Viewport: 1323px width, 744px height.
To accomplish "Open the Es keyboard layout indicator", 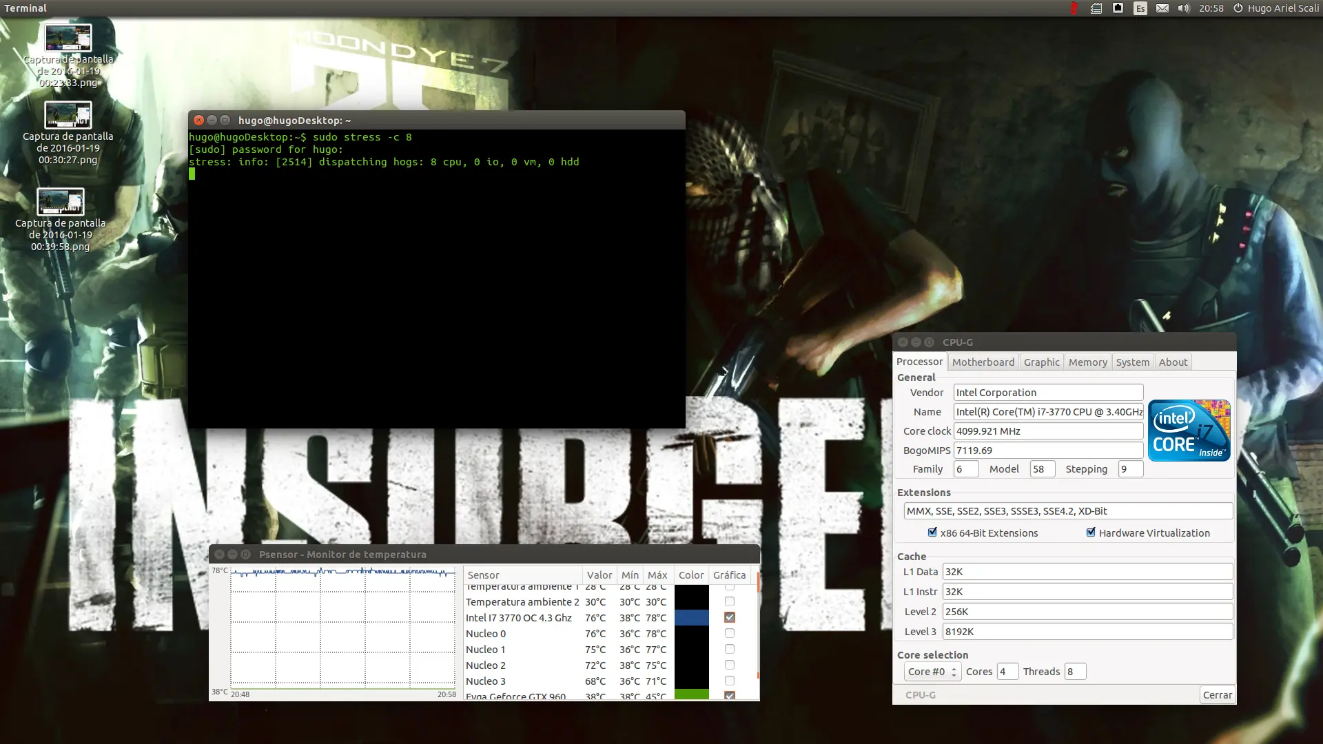I will 1140,8.
